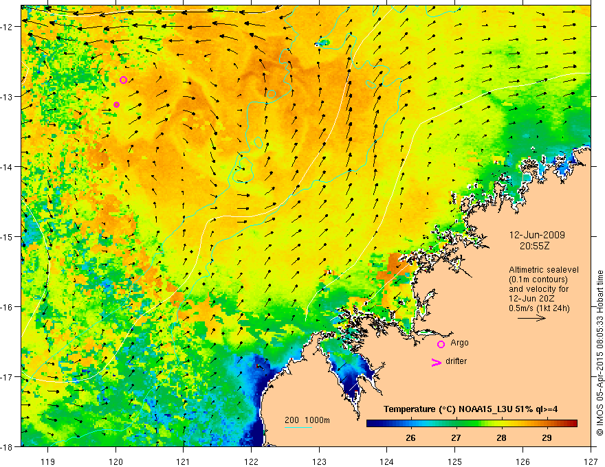Click the '119' longitude axis label
This screenshot has height=467, width=605.
point(48,462)
